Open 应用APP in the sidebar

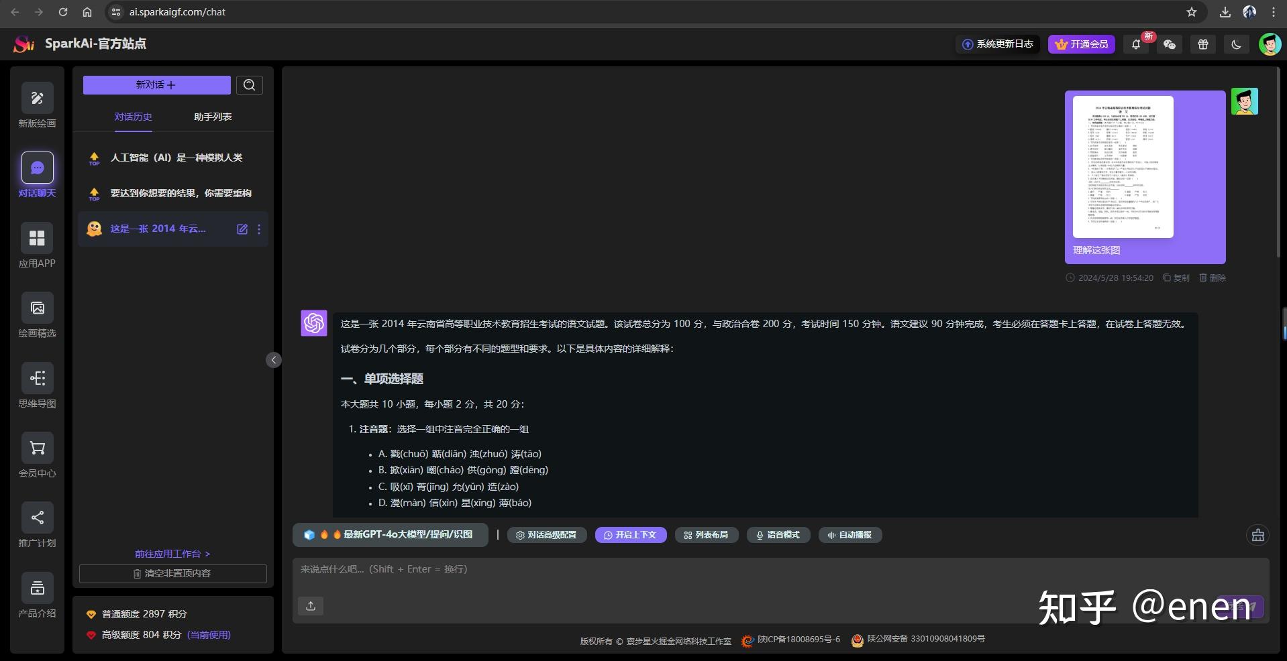coord(37,238)
